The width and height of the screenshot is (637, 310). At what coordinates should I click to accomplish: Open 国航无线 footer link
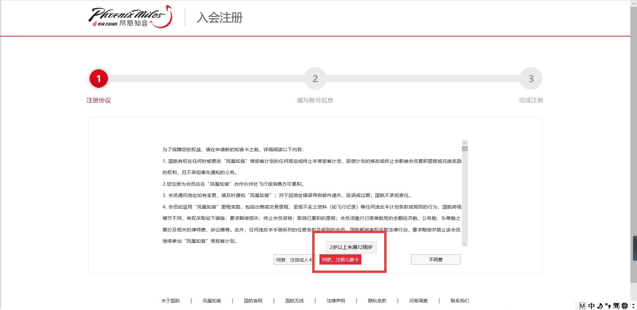(x=295, y=301)
